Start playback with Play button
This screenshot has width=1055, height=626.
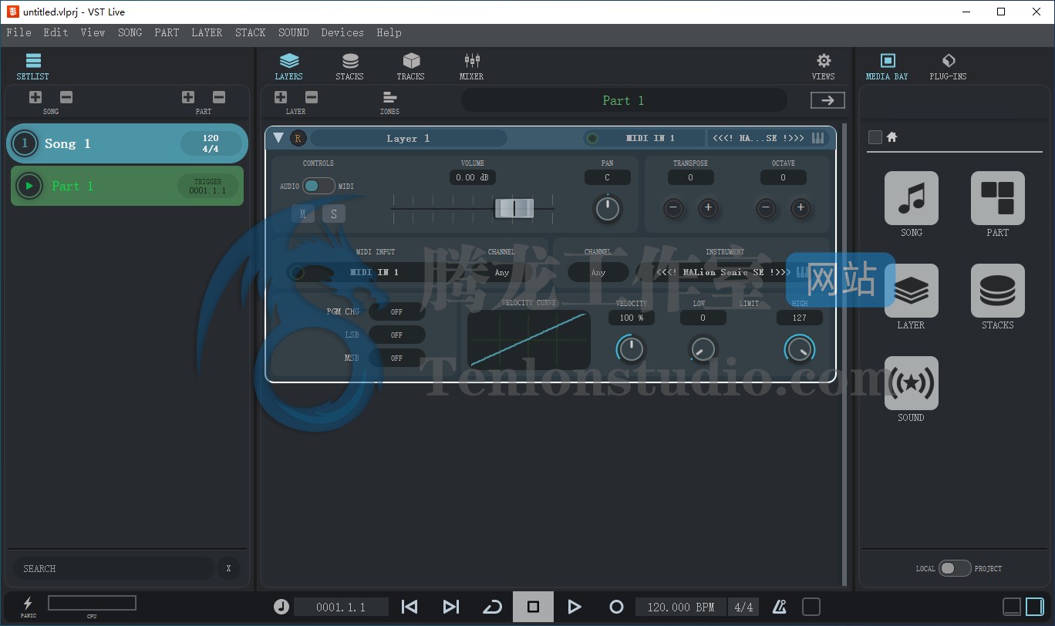575,607
